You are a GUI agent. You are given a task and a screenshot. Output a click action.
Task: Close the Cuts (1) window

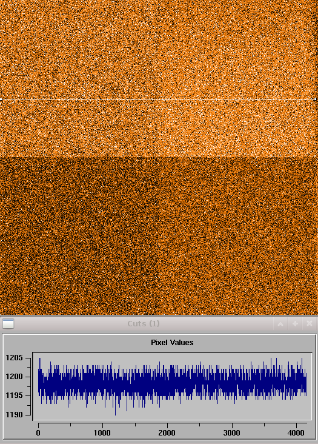(310, 324)
